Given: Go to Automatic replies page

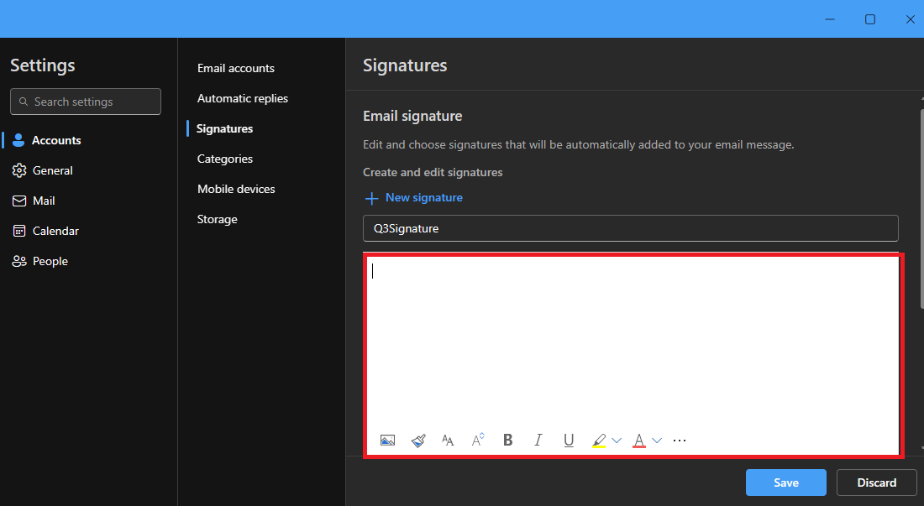Looking at the screenshot, I should pos(242,98).
